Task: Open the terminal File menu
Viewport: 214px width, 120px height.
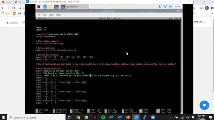Action: point(38,15)
